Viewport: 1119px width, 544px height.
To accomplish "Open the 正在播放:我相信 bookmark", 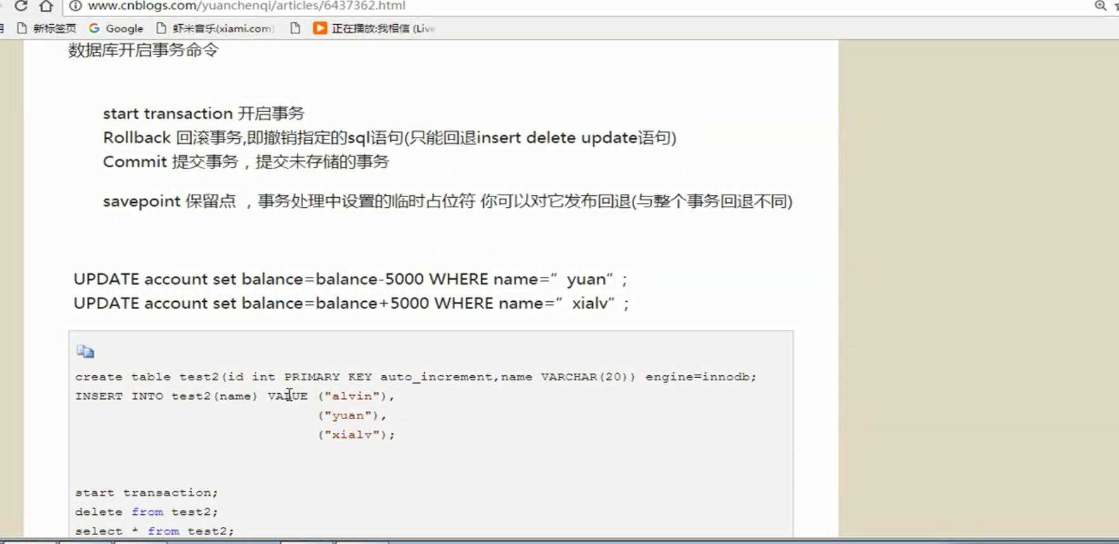I will pos(374,29).
